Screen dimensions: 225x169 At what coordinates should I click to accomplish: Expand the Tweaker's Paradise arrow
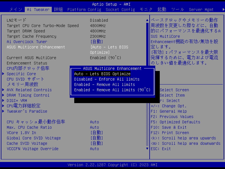pos(3,111)
